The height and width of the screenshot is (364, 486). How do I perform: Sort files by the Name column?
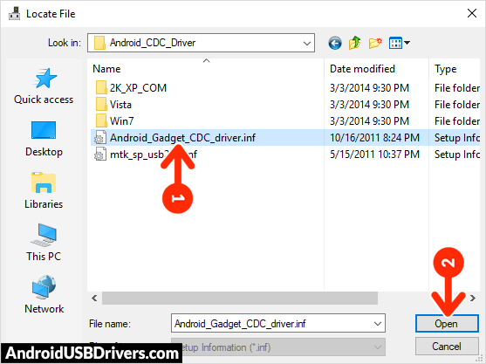pos(106,69)
